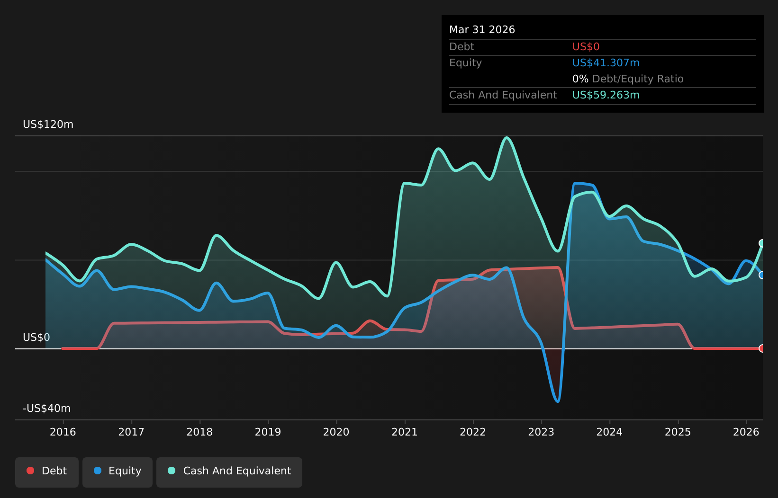The width and height of the screenshot is (778, 498).
Task: Click the Equity row label in tooltip
Action: pos(465,63)
